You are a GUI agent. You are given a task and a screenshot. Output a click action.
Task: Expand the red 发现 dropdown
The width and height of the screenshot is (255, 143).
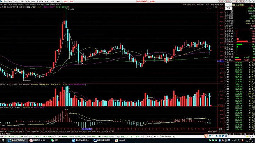tap(66, 1)
